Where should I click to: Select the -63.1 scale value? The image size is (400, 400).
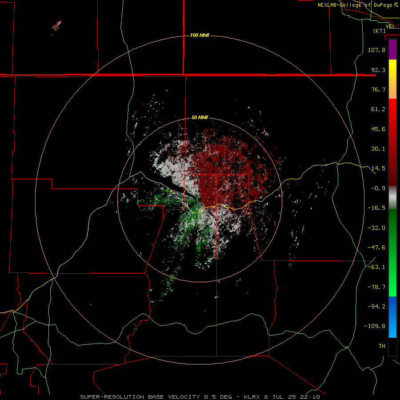376,267
